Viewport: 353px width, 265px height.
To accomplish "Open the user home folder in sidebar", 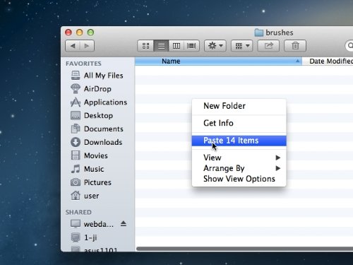I will [x=97, y=196].
